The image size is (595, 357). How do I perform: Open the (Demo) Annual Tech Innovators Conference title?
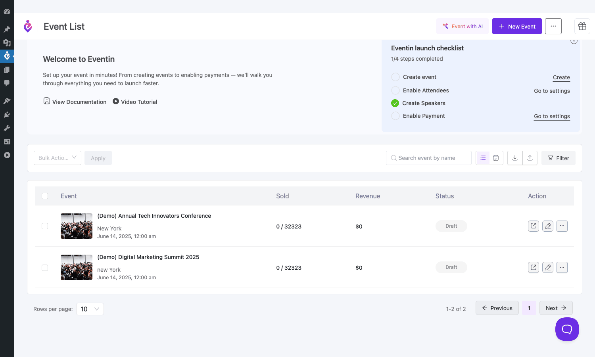point(154,216)
